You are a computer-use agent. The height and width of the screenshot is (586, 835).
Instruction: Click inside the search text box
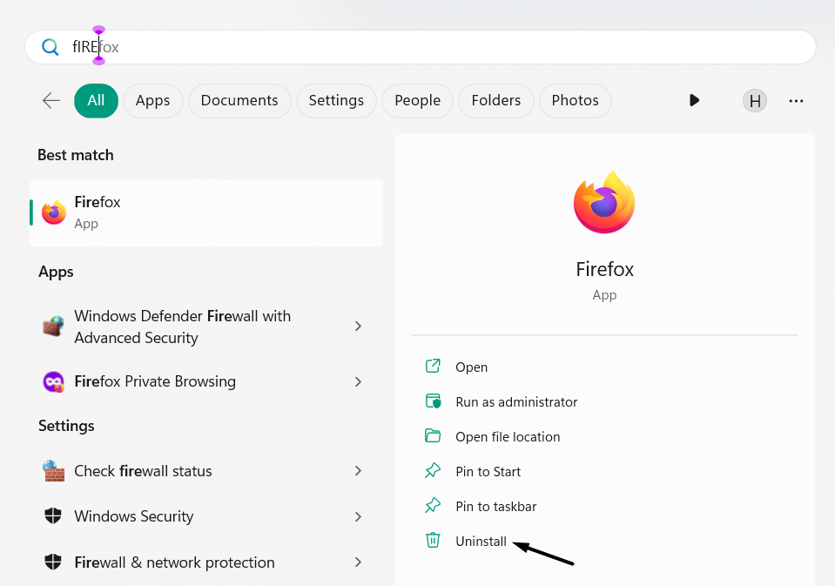(435, 47)
